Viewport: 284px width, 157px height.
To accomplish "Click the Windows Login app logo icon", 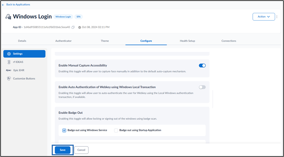I will pyautogui.click(x=8, y=17).
